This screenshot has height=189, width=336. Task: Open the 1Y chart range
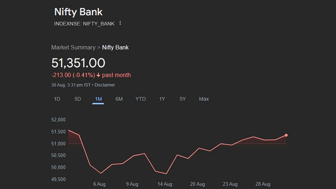pos(162,99)
